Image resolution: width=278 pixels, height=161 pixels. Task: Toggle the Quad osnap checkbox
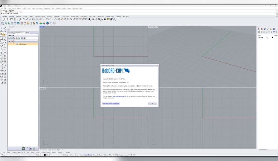(x=40, y=153)
